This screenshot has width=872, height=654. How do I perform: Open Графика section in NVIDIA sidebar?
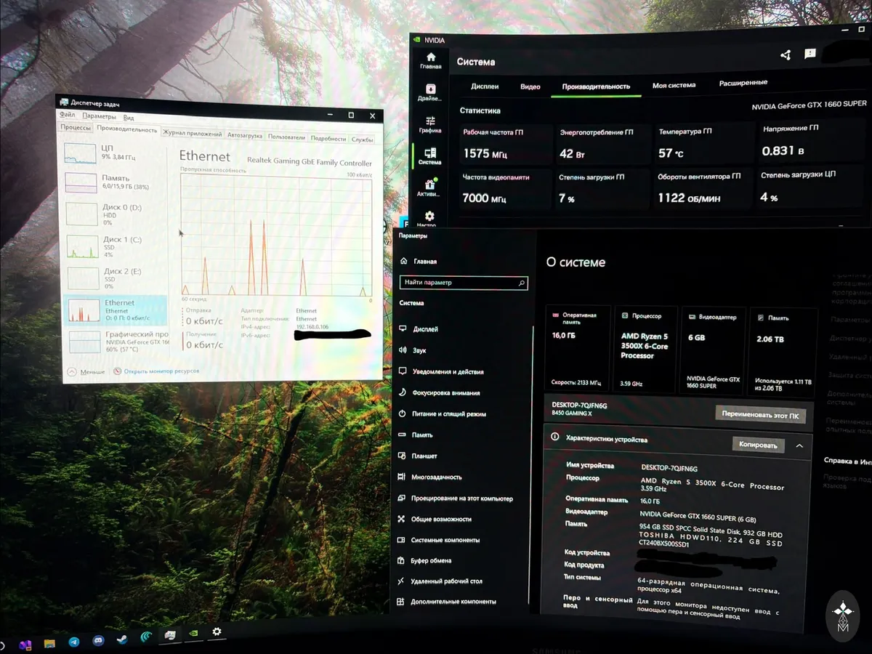(430, 124)
